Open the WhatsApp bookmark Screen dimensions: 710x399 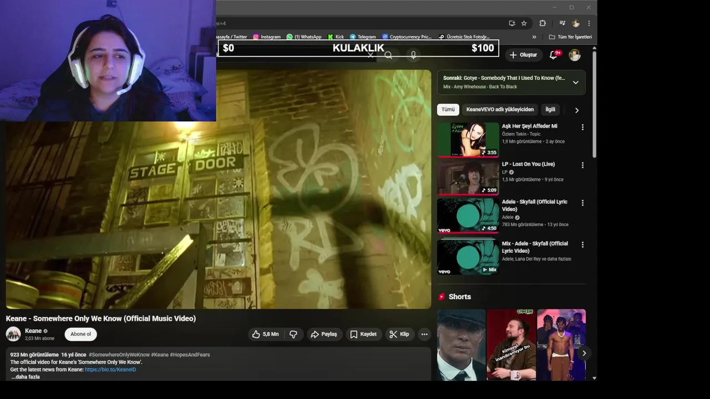pyautogui.click(x=304, y=37)
